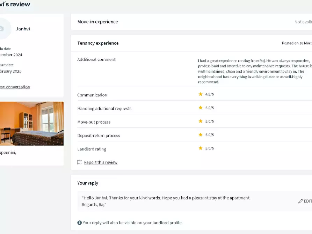Click the Move-out process star icon
Viewport: 312px width, 234px height.
coord(201,121)
